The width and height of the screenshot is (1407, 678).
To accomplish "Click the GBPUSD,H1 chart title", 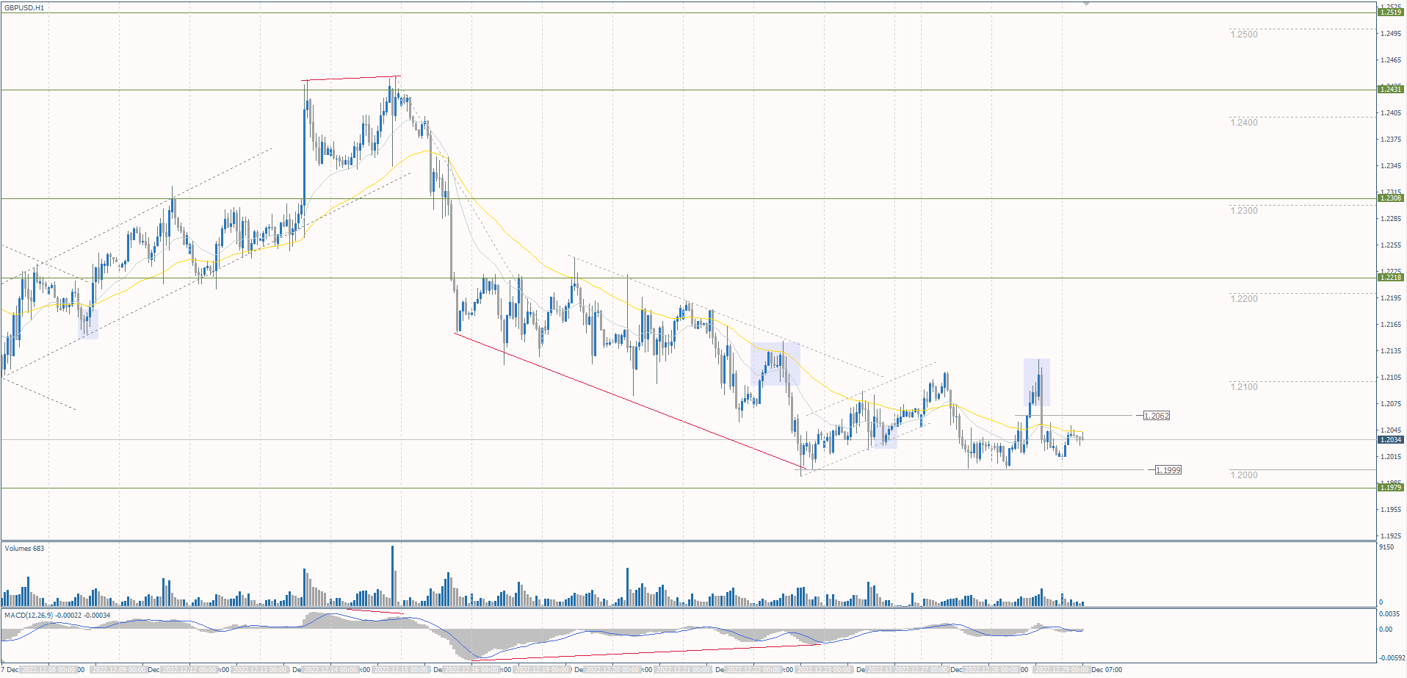I will [24, 7].
